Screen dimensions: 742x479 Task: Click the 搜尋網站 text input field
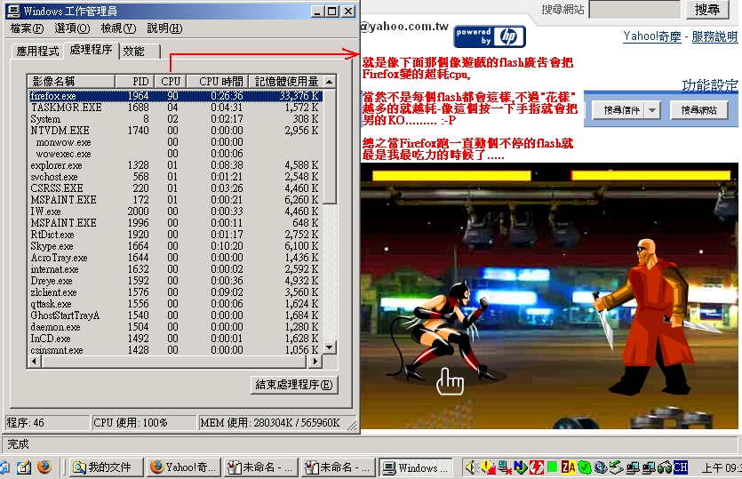634,10
